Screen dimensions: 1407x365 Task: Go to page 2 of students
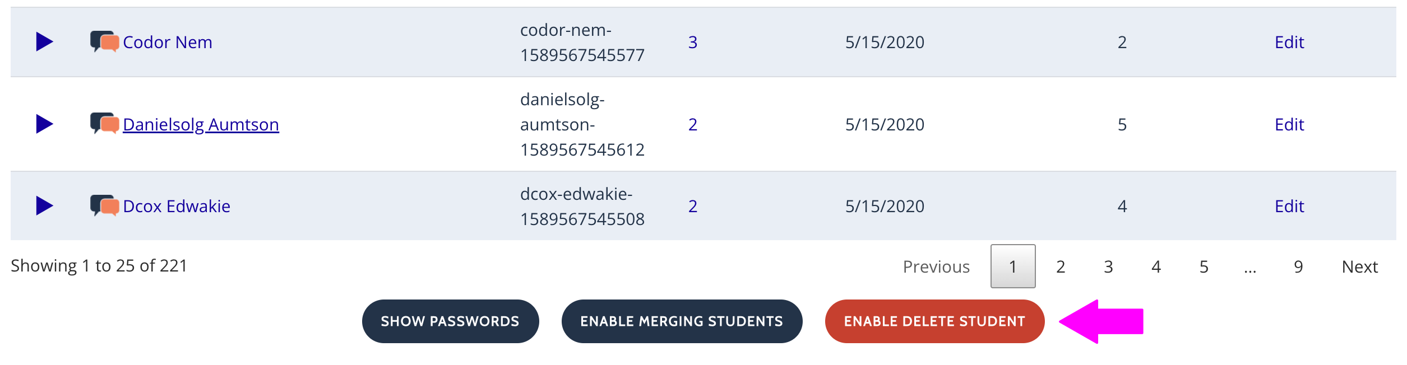[x=1061, y=266]
